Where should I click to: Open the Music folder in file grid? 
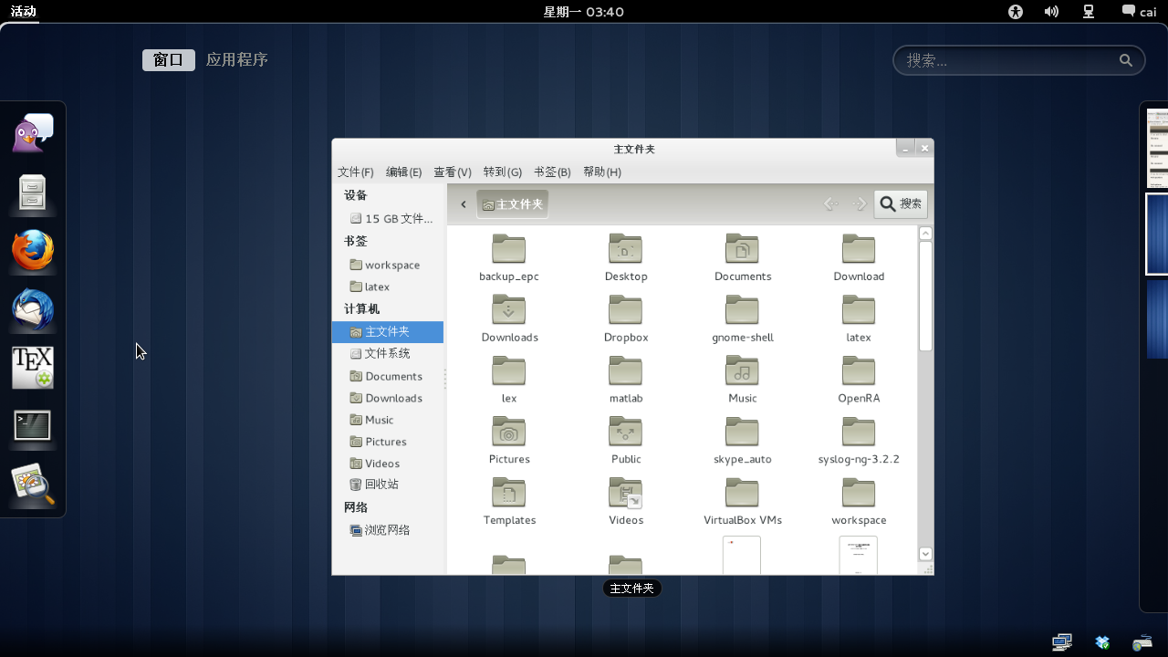743,381
